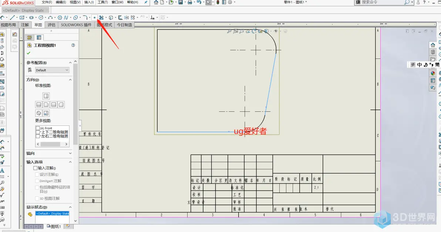Image resolution: width=441 pixels, height=232 pixels.
Task: Select the Ellipse sketch tool
Action: click(75, 17)
